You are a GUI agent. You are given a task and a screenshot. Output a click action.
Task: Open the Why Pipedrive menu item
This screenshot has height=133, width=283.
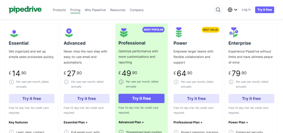pyautogui.click(x=95, y=10)
